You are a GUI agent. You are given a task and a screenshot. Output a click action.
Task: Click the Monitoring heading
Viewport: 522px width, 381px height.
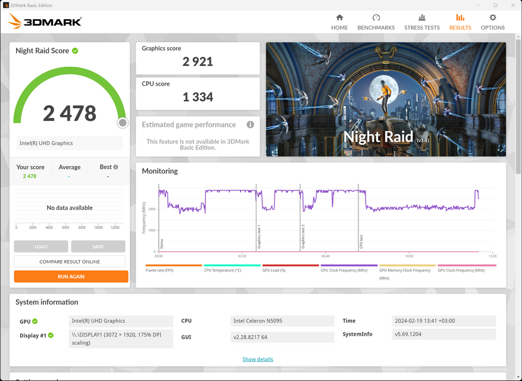coord(160,171)
